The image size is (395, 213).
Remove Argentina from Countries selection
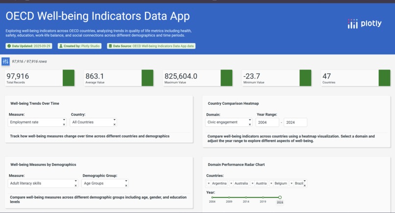coord(209,183)
